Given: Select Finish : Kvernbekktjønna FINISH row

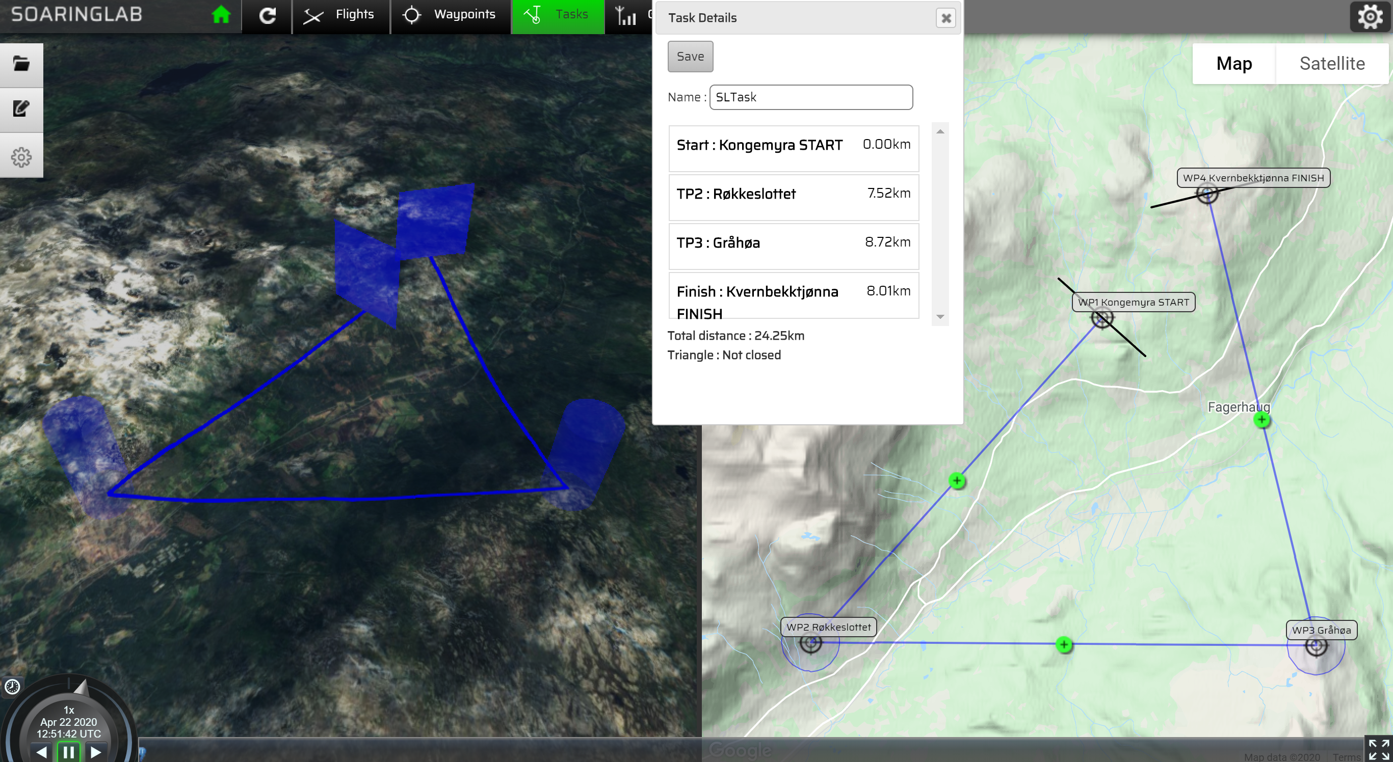Looking at the screenshot, I should point(793,295).
